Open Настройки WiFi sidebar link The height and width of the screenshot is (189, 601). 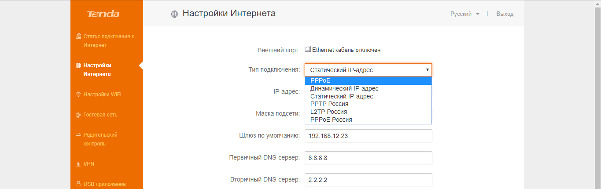tap(102, 94)
